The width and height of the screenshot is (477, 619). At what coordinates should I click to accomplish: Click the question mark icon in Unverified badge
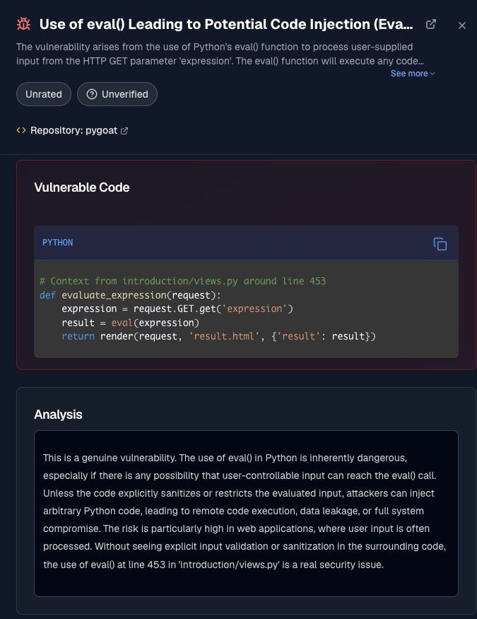[92, 94]
